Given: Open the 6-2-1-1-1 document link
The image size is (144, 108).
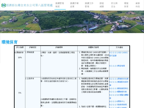Looking at the screenshot, I should coord(119,79).
